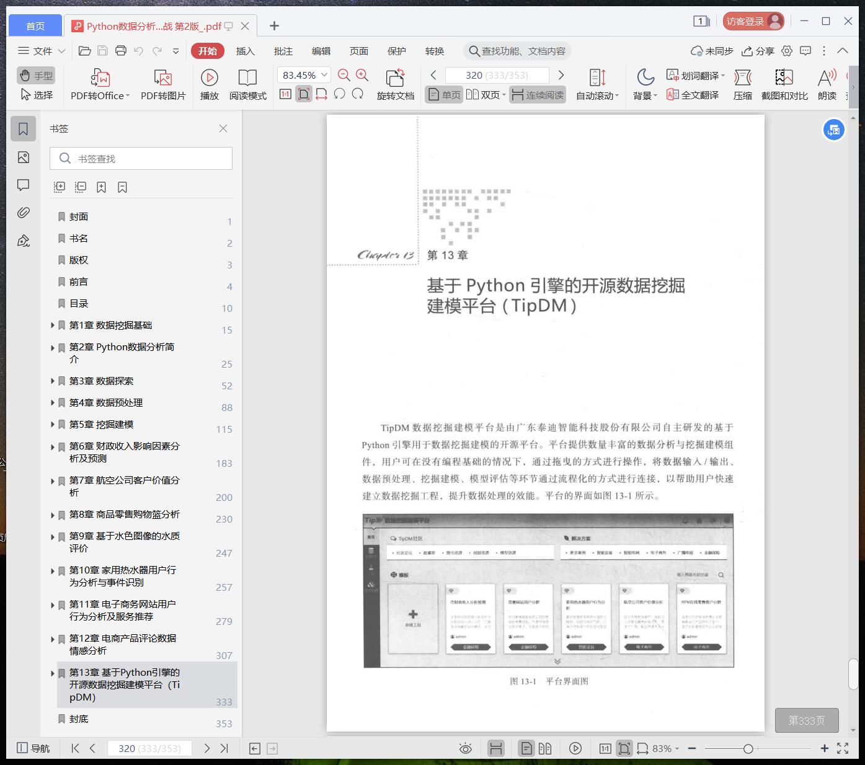Open the 开始 ribbon tab

pyautogui.click(x=207, y=51)
